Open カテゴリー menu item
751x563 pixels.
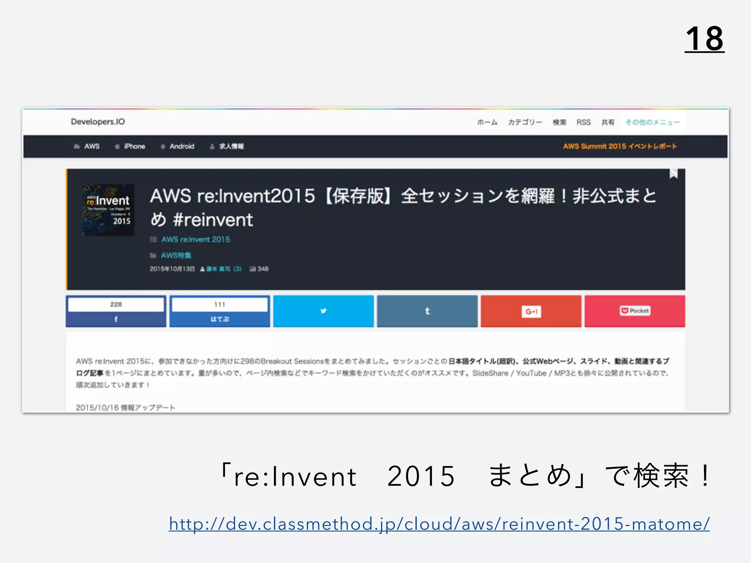pos(525,122)
